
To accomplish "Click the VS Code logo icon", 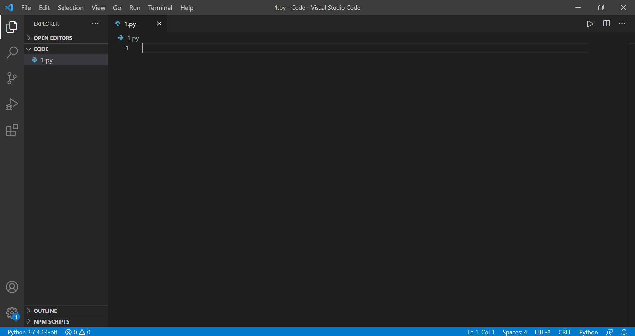I will point(9,7).
